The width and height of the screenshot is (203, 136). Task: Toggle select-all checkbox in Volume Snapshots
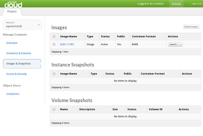coord(54,109)
